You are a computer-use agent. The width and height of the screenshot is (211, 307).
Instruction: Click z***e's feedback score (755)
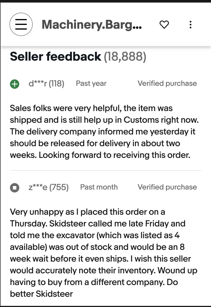[59, 187]
